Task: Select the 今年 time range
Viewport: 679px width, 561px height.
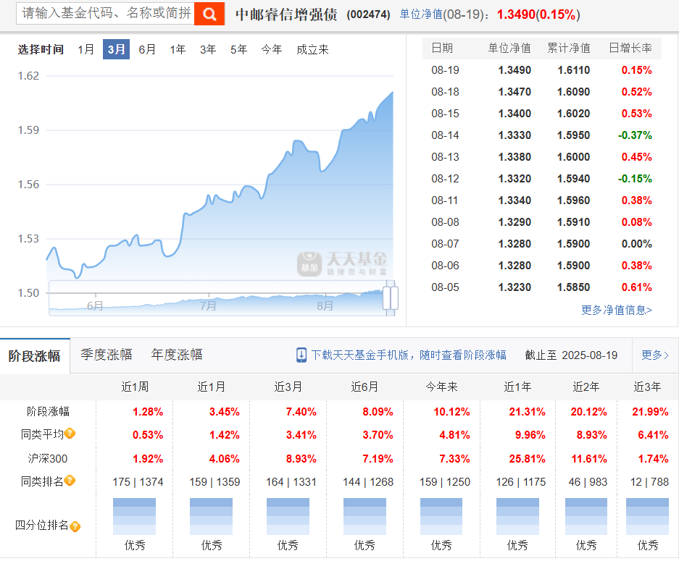Action: click(272, 49)
